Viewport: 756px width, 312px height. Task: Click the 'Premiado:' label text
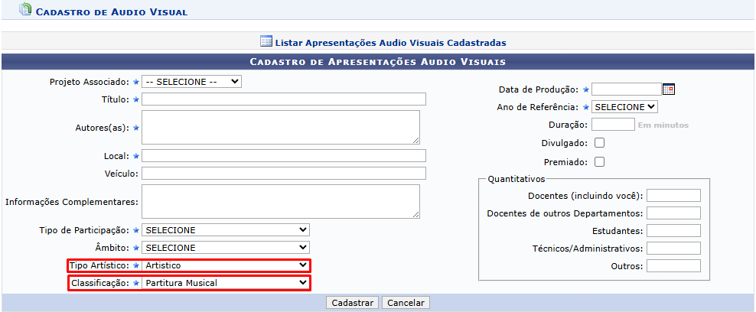[565, 162]
